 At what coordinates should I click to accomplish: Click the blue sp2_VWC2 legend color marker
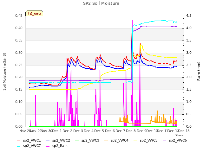(48, 141)
